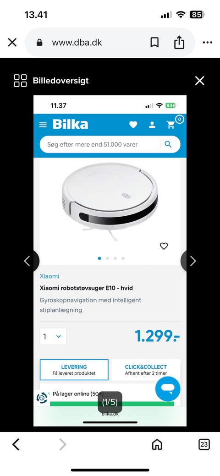Open the Billedoversigt grid icon
The height and width of the screenshot is (476, 220).
(x=20, y=81)
